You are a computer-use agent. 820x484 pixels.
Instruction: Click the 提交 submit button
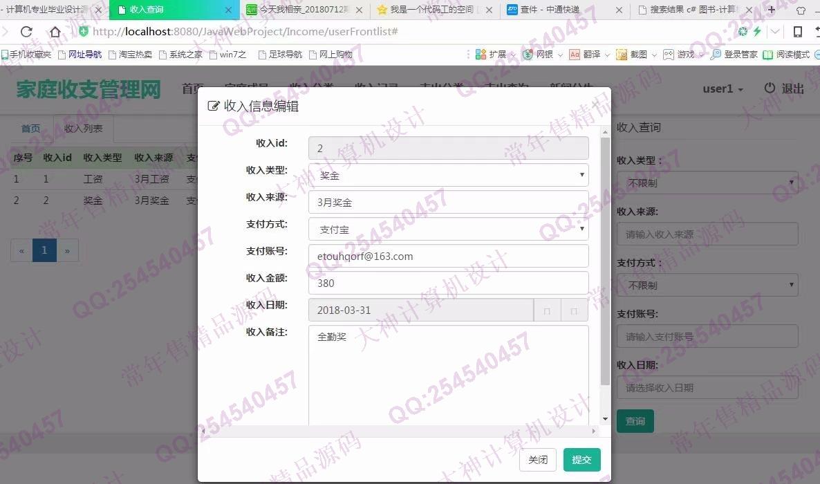581,460
